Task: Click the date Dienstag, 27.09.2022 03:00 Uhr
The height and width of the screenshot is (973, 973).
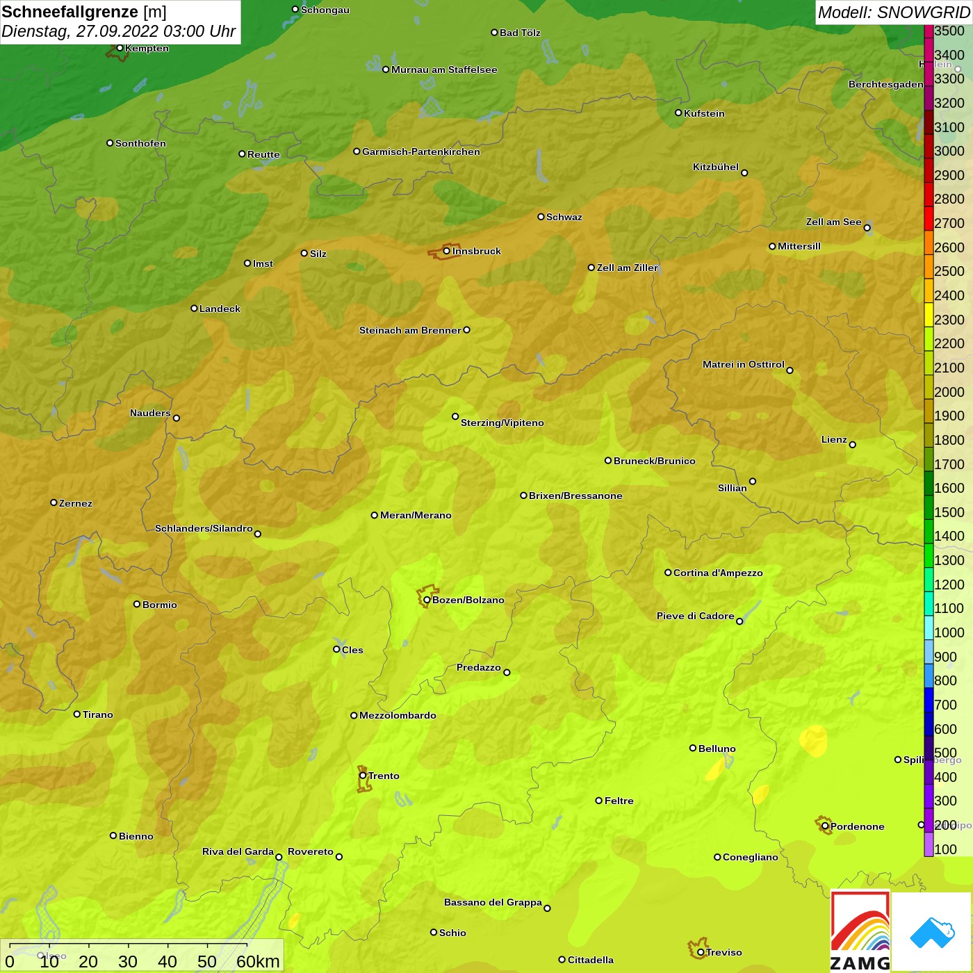Action: point(119,31)
